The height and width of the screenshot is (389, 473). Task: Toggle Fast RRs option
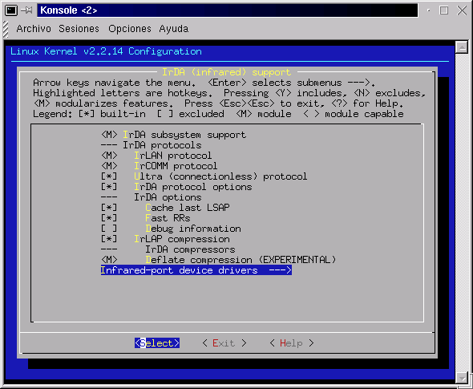pos(109,218)
